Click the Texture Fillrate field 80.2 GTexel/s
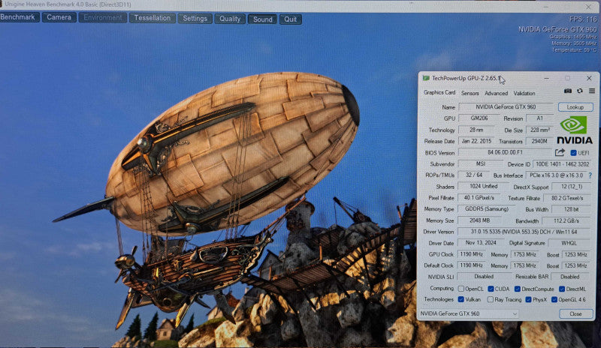This screenshot has height=348, width=601. pyautogui.click(x=567, y=198)
